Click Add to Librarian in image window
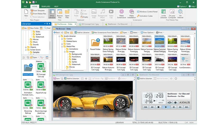Viewport: 218px width, 126px height. click(71, 79)
